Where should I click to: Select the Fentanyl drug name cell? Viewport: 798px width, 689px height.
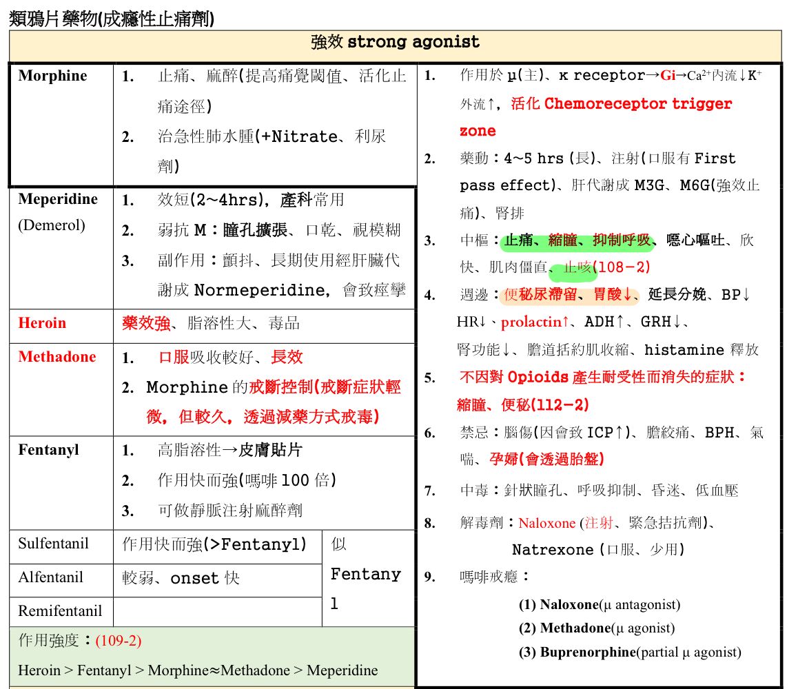pyautogui.click(x=48, y=450)
